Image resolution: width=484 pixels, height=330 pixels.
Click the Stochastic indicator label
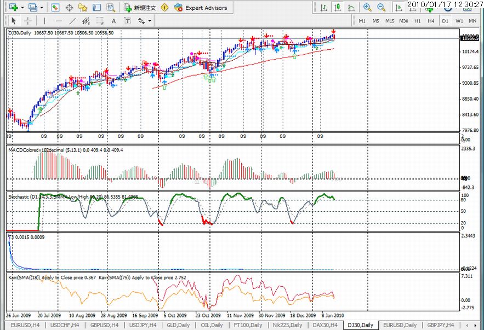pyautogui.click(x=73, y=196)
